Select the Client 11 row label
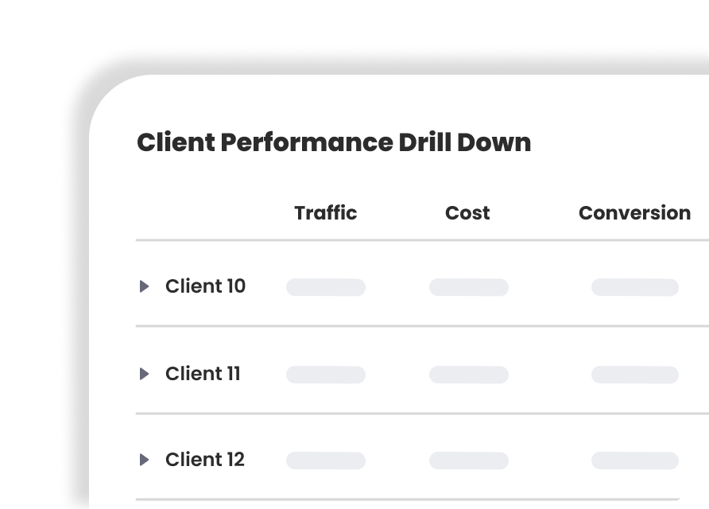The width and height of the screenshot is (709, 509). 203,374
